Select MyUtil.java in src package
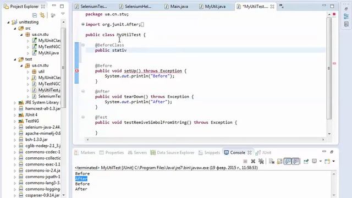The height and width of the screenshot is (198, 352). point(46,53)
